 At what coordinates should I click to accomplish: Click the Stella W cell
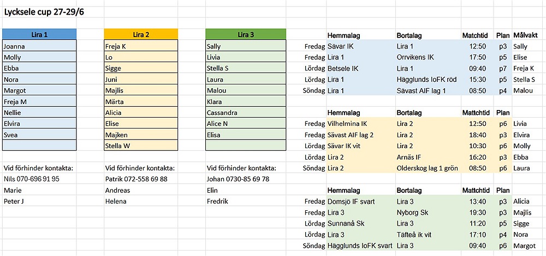click(141, 145)
